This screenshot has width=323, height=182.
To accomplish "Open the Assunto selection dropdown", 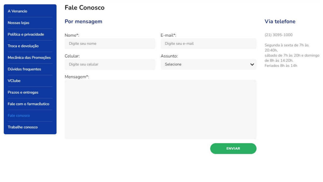I will coord(208,64).
